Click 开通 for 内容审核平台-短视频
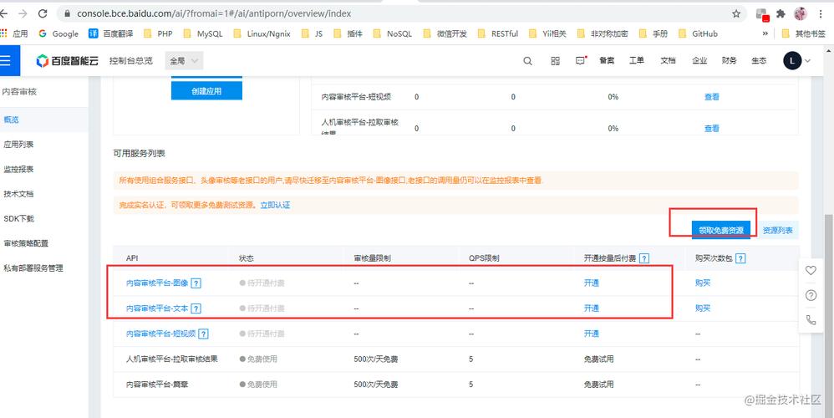834x418 pixels. tap(592, 334)
